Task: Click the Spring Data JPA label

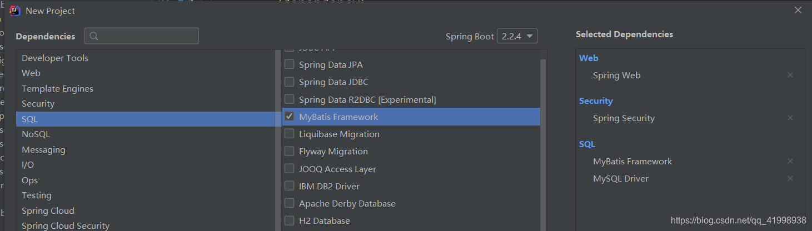Action: pyautogui.click(x=331, y=64)
